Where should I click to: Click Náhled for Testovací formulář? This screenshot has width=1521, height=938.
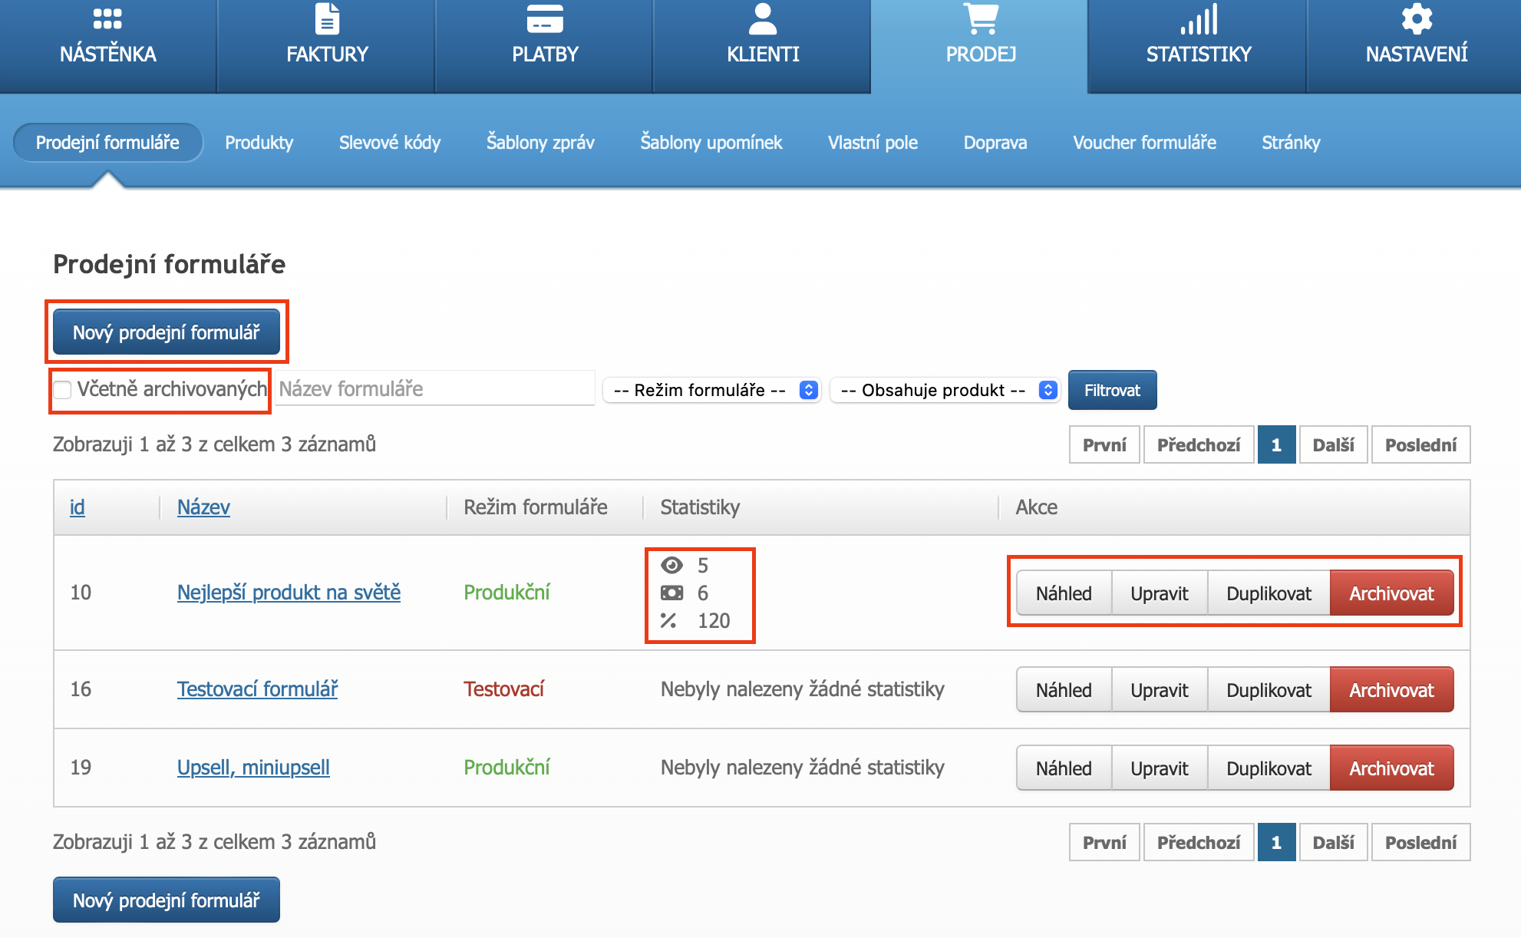pyautogui.click(x=1064, y=689)
